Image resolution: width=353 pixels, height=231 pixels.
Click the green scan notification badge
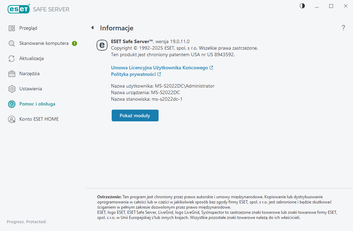point(74,43)
